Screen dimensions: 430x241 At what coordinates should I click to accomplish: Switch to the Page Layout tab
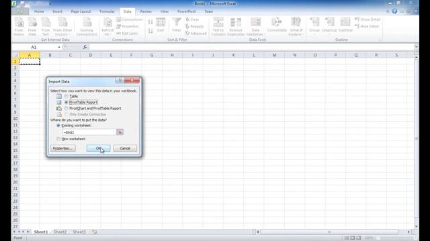(x=81, y=11)
